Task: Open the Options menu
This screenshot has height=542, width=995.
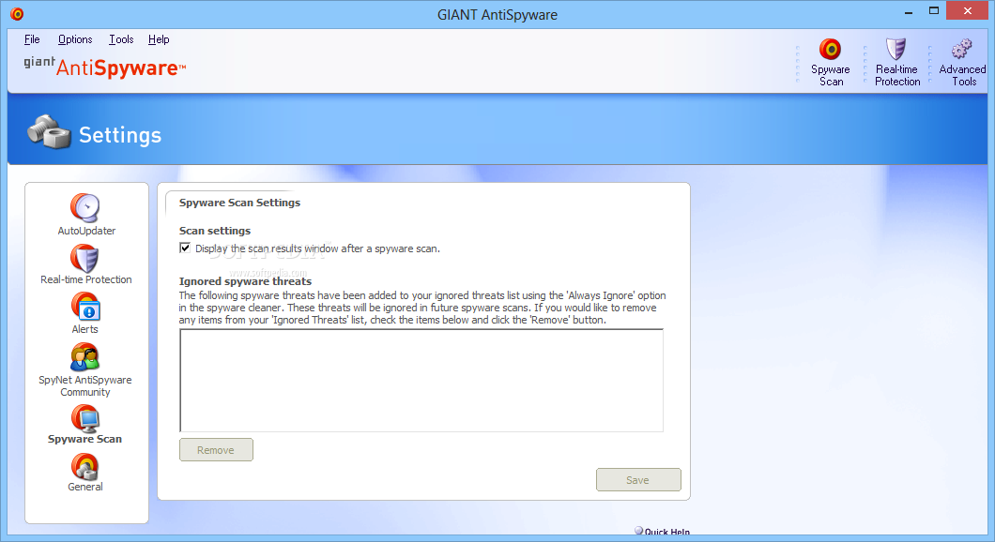Action: tap(75, 39)
